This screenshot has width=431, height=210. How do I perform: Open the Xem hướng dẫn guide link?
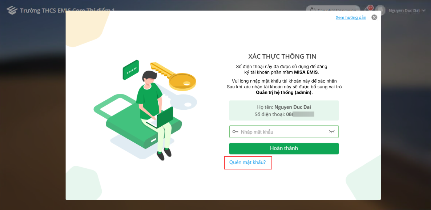pyautogui.click(x=351, y=17)
